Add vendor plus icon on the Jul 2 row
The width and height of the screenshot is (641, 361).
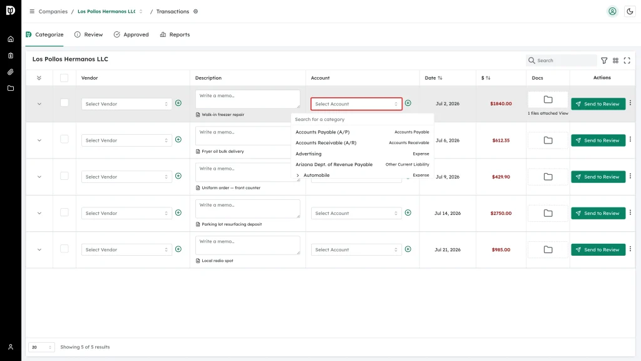pos(178,103)
